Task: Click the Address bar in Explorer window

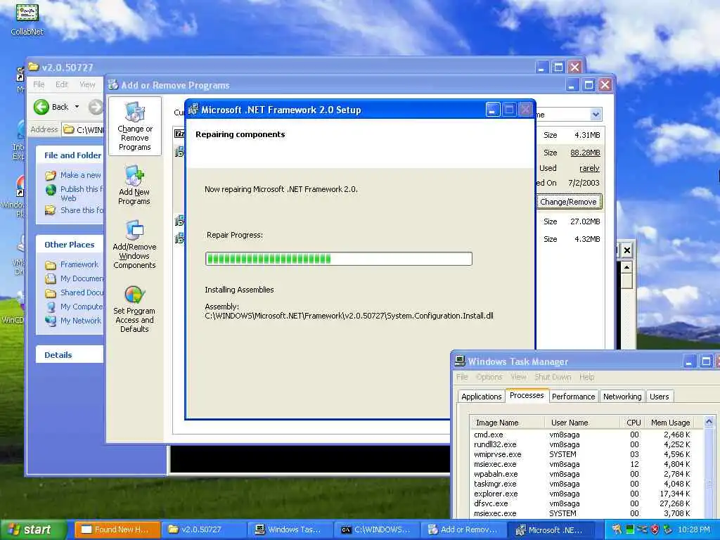Action: [83, 129]
